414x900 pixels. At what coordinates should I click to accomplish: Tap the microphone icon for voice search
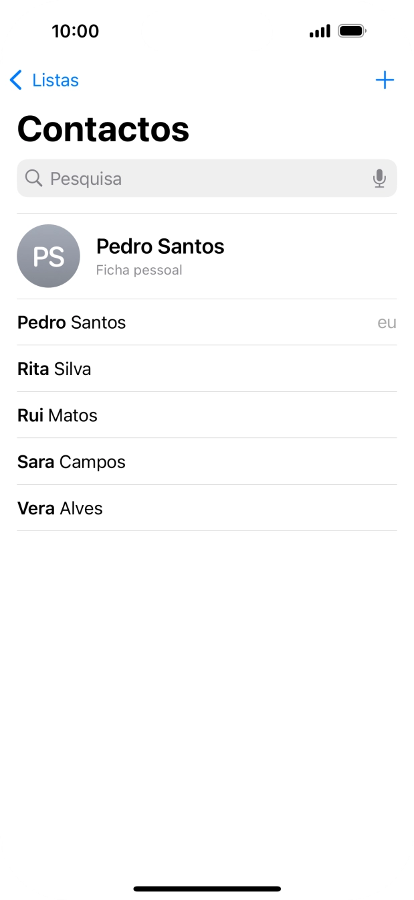point(379,178)
